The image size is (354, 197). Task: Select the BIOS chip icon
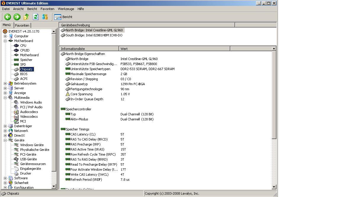coord(16,74)
